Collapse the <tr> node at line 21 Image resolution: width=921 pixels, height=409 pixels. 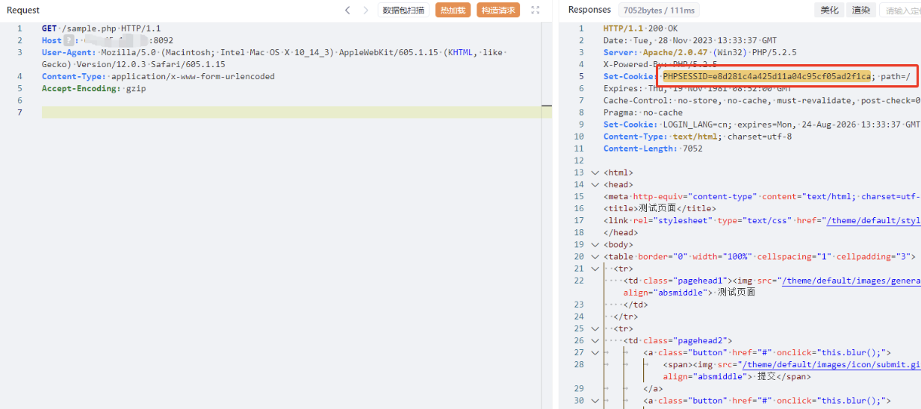click(595, 268)
